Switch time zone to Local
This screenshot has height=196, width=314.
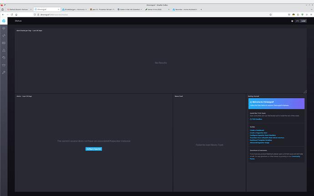[x=304, y=21]
